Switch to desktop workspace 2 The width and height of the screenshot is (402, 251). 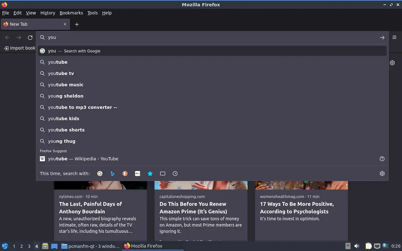point(21,246)
